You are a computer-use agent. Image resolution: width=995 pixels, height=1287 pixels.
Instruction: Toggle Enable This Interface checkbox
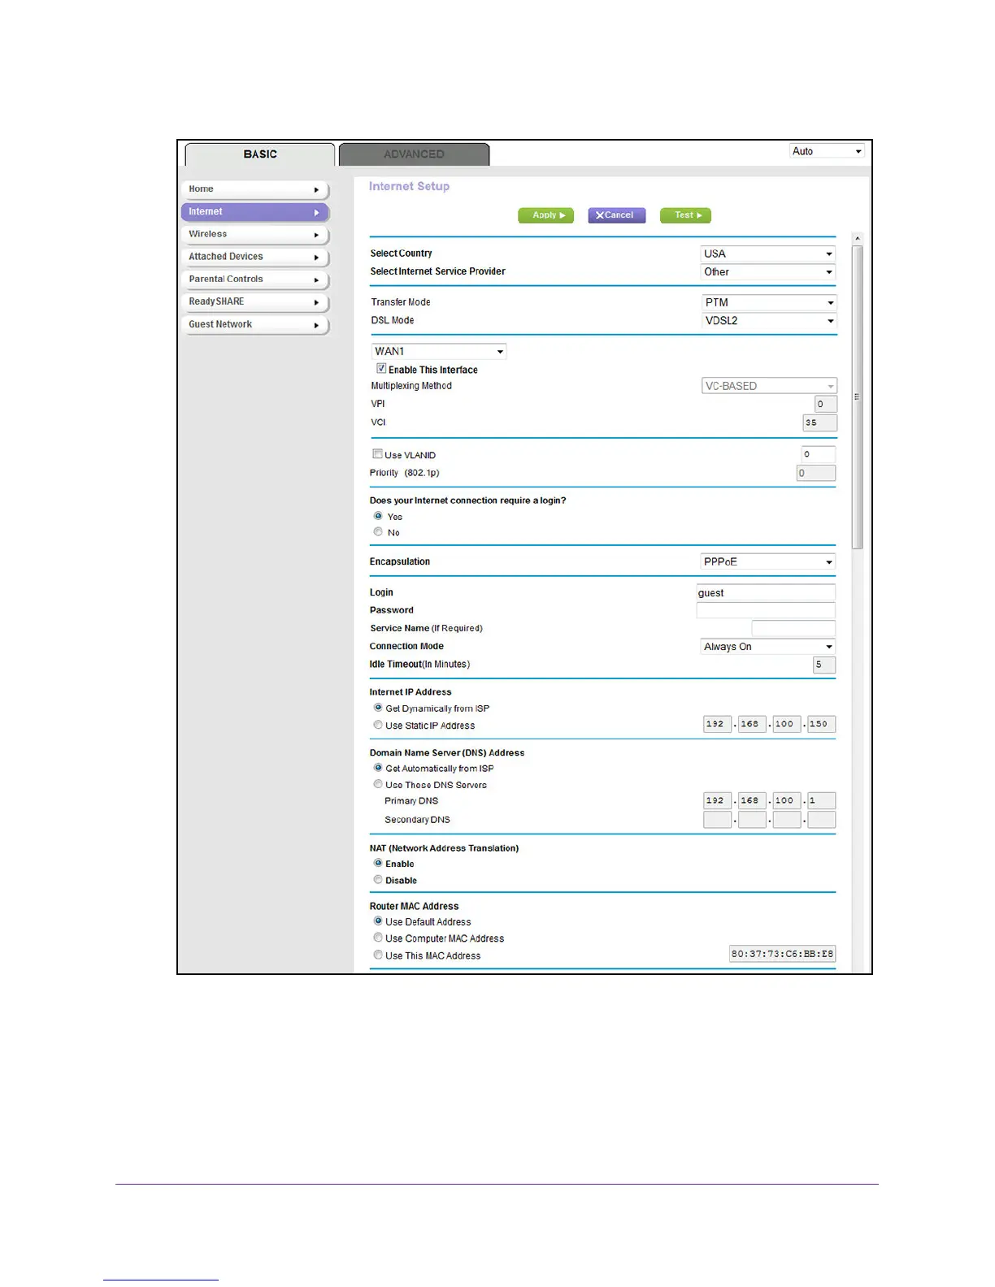click(381, 369)
